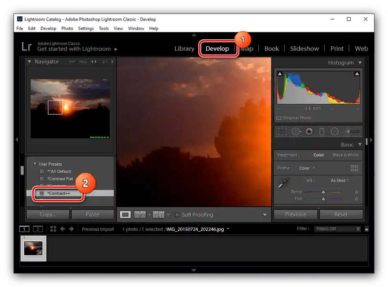Switch to the Slideshow module
The height and width of the screenshot is (287, 388).
coord(304,48)
